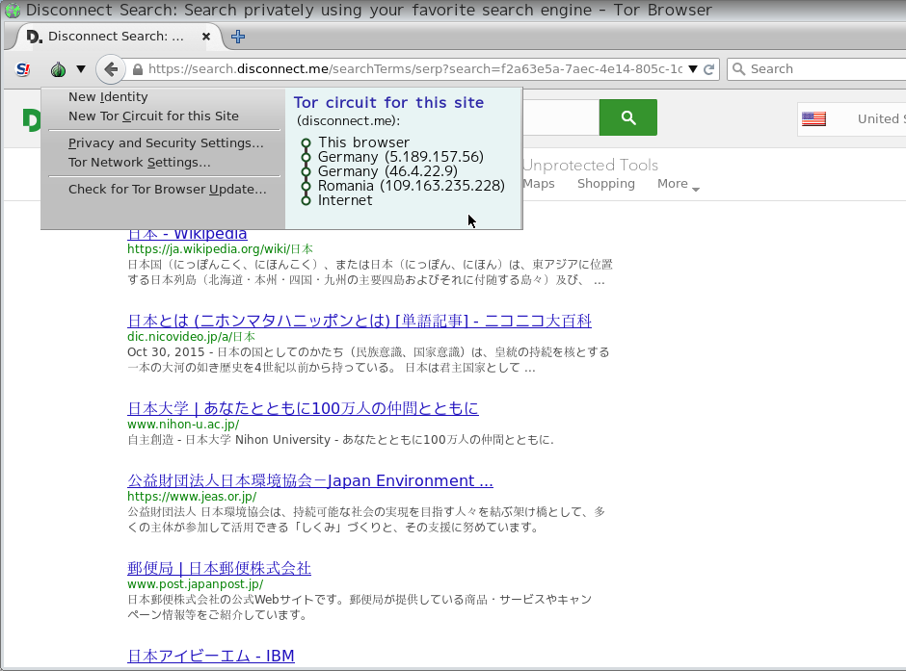Open the 日本アイビーエム - IBM link
The width and height of the screenshot is (906, 671).
click(x=211, y=656)
